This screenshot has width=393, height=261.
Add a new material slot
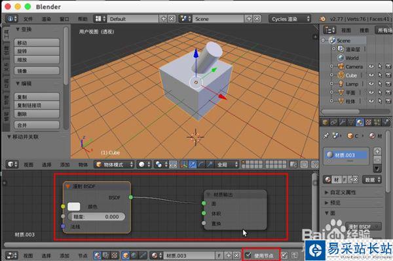[377, 151]
